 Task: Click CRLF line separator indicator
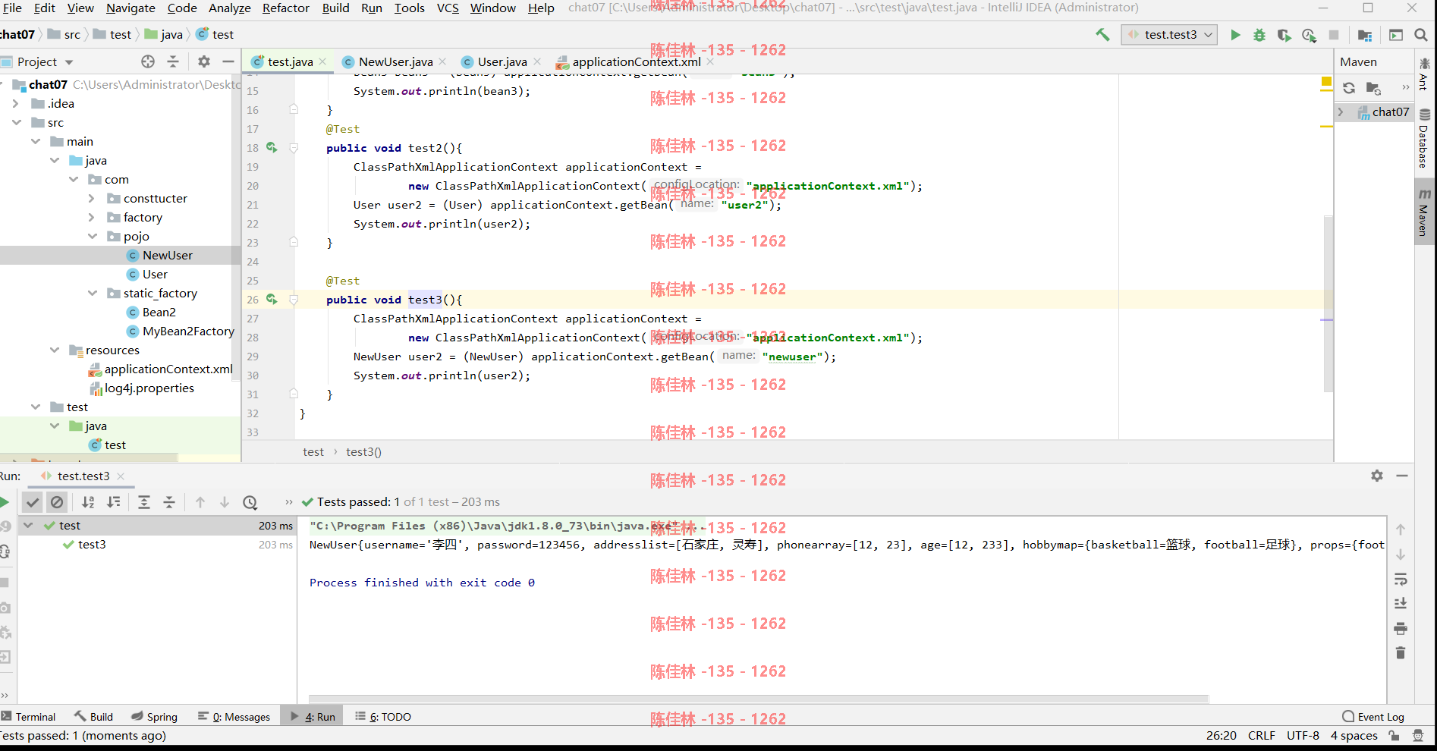pyautogui.click(x=1261, y=736)
